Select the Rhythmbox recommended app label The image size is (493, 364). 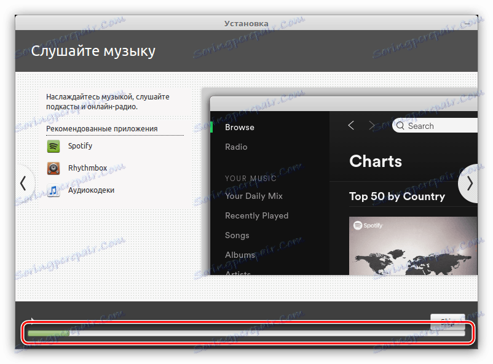[88, 168]
